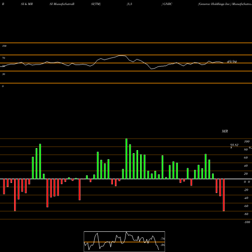Click the 70 label on the RSI axis
Viewport: 252px width, 252px height.
[4, 58]
